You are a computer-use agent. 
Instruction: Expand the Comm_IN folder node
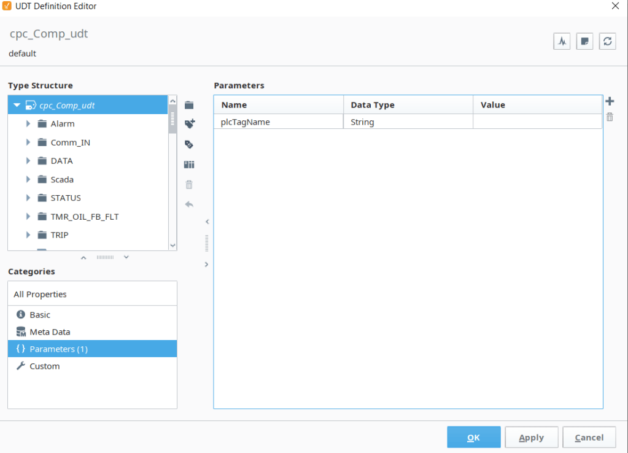click(28, 142)
